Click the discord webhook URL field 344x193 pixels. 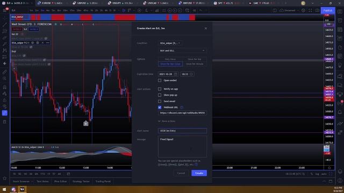tap(182, 113)
